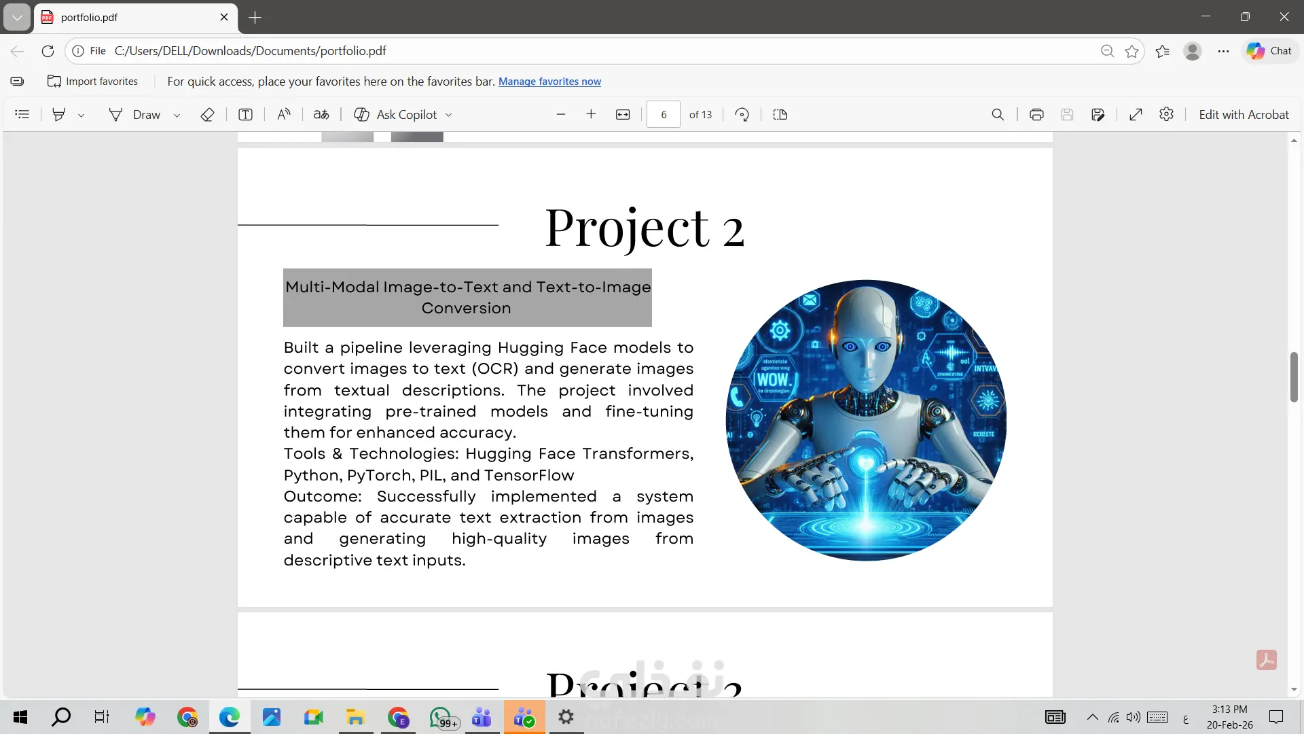Open the Ask Copilot dropdown chevron
1304x734 pixels.
click(x=449, y=115)
